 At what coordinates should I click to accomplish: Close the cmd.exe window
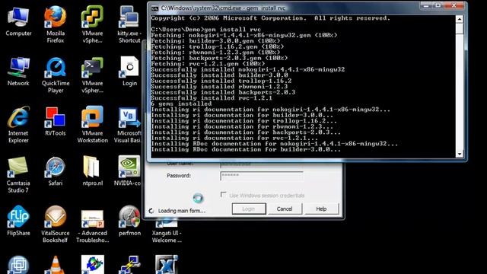click(x=454, y=5)
